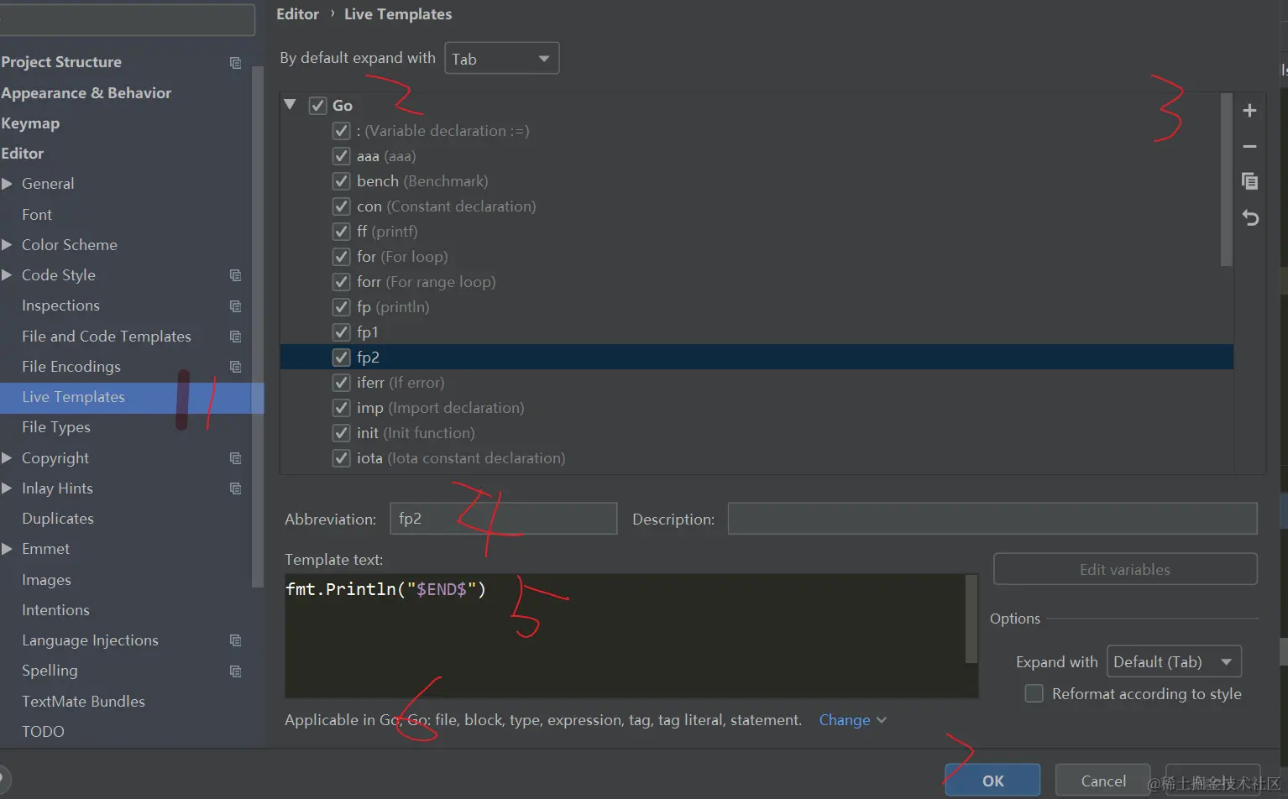The image size is (1288, 799).
Task: Collapse the Go template group
Action: tap(291, 105)
